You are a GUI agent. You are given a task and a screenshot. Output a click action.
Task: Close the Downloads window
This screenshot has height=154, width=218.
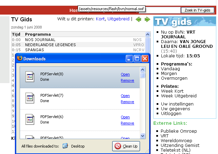click(x=145, y=59)
